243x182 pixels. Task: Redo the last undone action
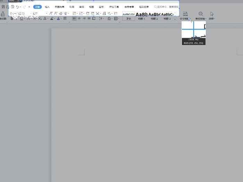pyautogui.click(x=24, y=7)
